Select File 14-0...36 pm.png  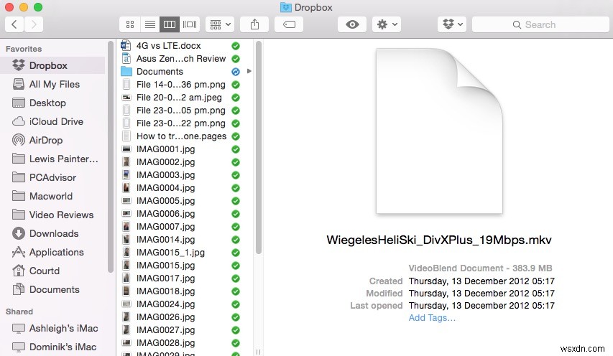coord(180,84)
